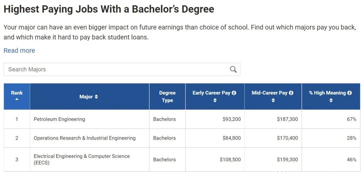This screenshot has width=362, height=172.
Task: Open Early Career Pay info icon
Action: click(x=234, y=93)
